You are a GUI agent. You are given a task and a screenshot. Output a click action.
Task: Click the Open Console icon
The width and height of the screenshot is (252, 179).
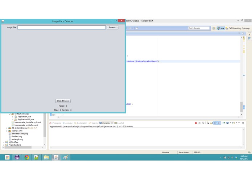[x=234, y=123]
